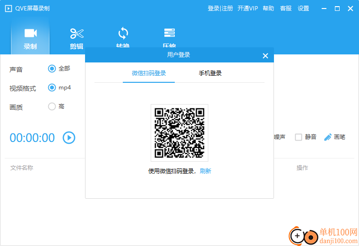This screenshot has height=246, width=359.
Task: Maximize the QVE window
Action: click(337, 9)
